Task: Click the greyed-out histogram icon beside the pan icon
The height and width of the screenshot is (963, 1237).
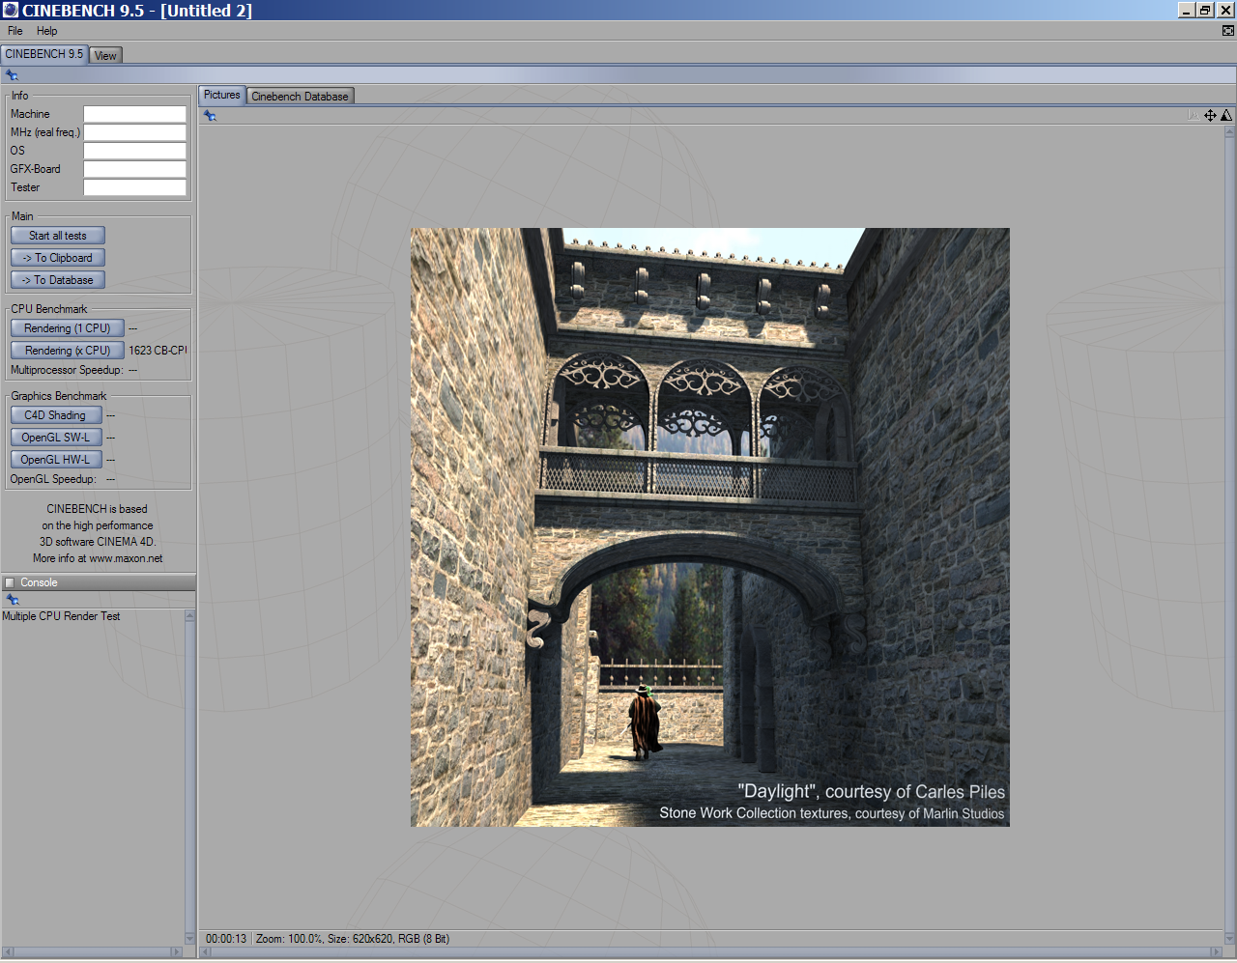Action: point(1194,115)
